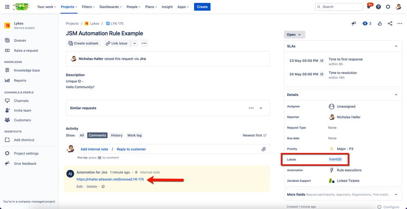The height and width of the screenshot is (209, 407).
Task: Open the Apps dropdown menu
Action: click(x=183, y=7)
